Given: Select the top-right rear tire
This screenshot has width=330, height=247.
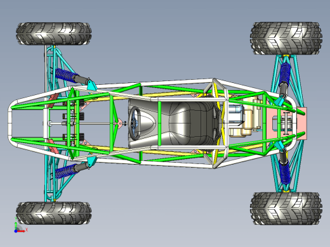Looking at the screenshot, I should tap(286, 38).
